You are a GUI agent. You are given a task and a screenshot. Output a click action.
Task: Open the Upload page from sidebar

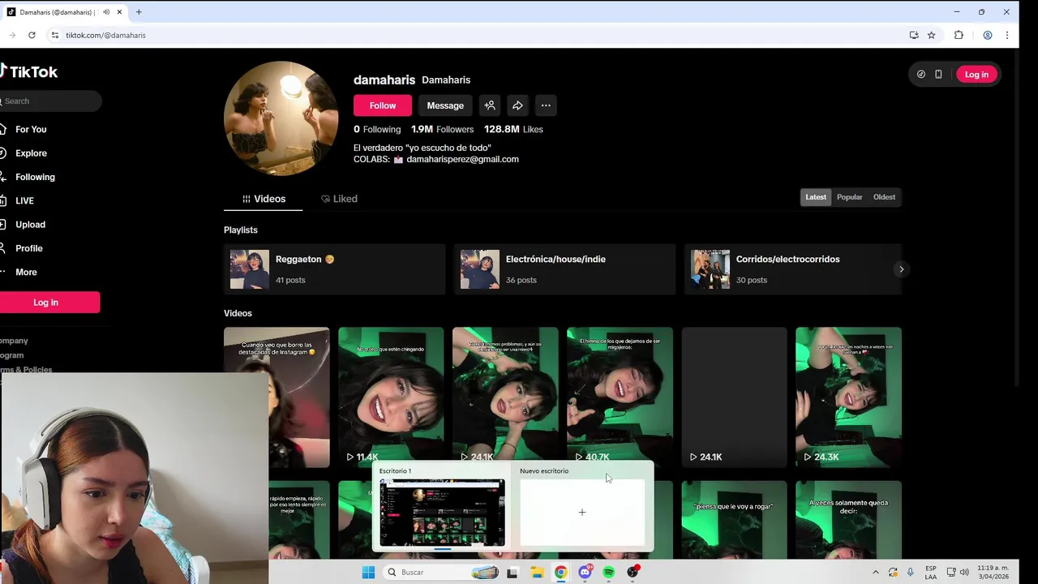30,225
